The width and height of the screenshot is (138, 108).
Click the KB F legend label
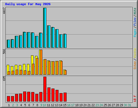135,99
